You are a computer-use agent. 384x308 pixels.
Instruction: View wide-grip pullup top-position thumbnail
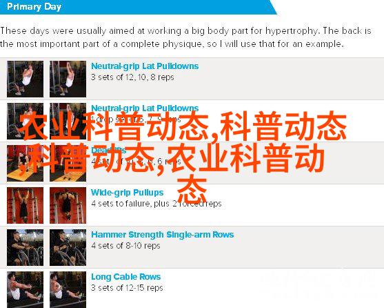coord(68,206)
